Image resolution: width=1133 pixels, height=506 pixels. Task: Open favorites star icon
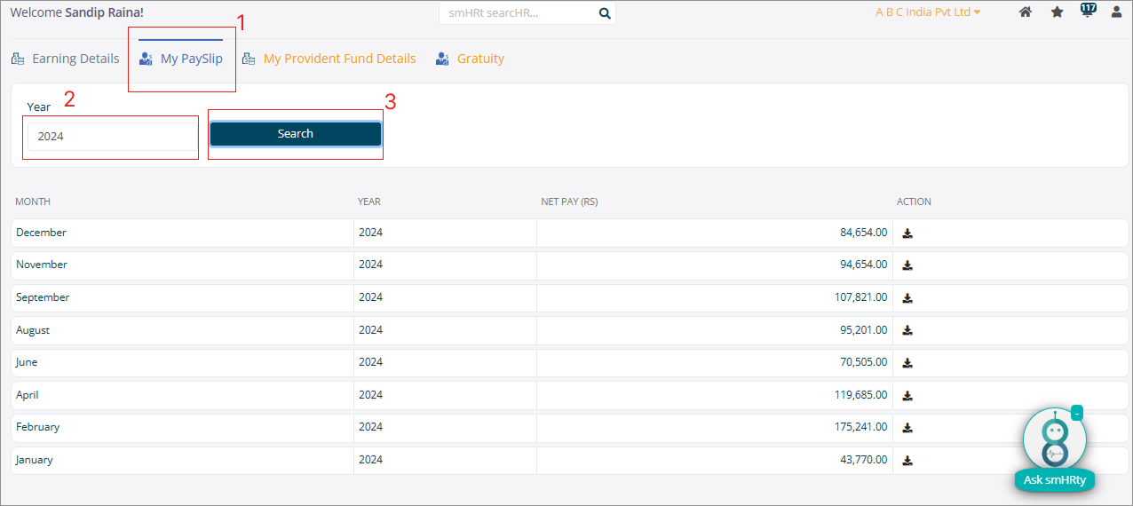pyautogui.click(x=1057, y=12)
